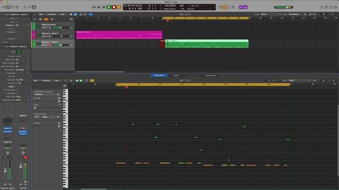Click the Add Track plus button
The image size is (339, 190).
34,19
